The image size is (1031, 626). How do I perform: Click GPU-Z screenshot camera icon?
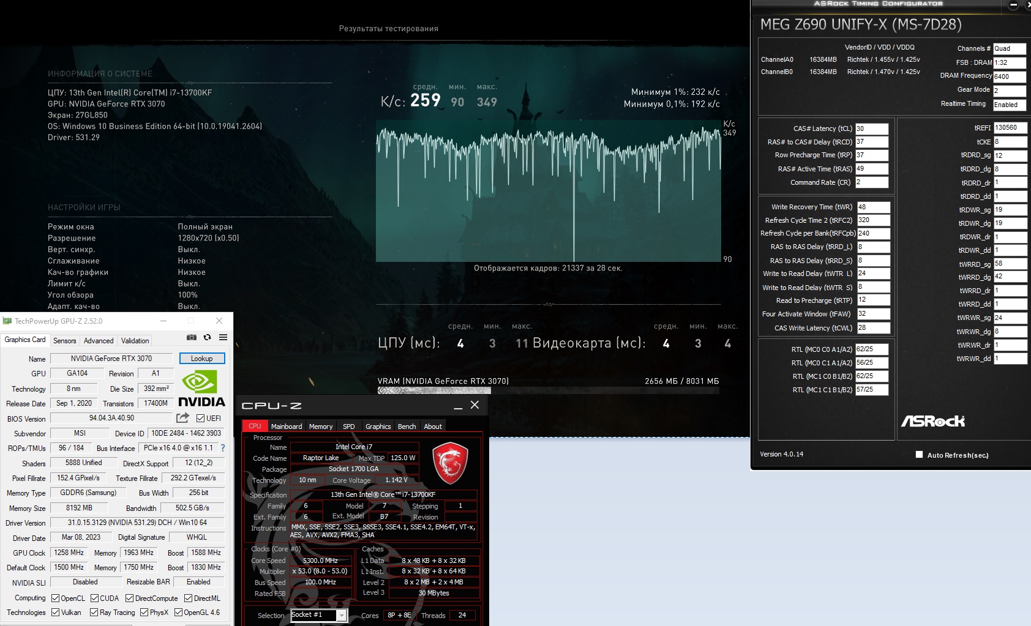(192, 337)
